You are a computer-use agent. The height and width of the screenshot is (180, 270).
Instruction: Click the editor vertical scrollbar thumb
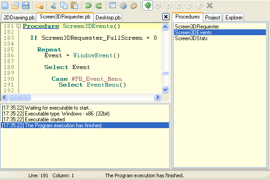tap(165, 73)
